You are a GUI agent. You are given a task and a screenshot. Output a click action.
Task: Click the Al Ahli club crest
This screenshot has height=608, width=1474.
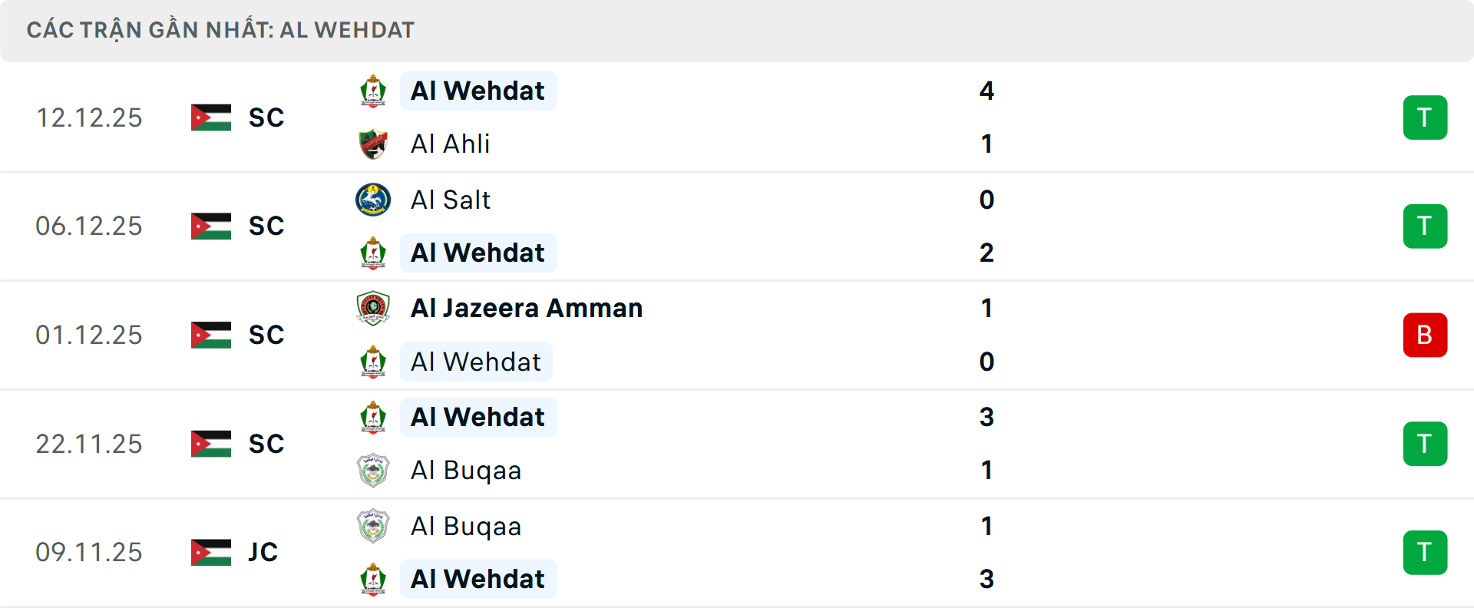pyautogui.click(x=373, y=144)
